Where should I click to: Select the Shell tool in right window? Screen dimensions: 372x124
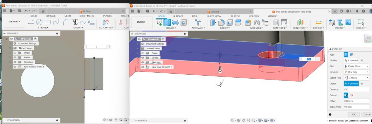230,22
